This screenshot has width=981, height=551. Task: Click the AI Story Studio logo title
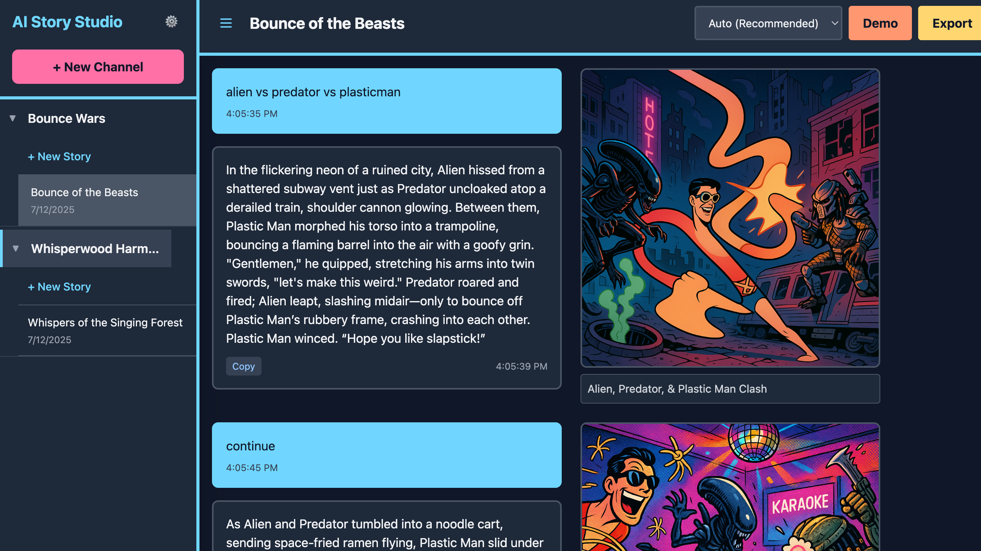pyautogui.click(x=68, y=22)
